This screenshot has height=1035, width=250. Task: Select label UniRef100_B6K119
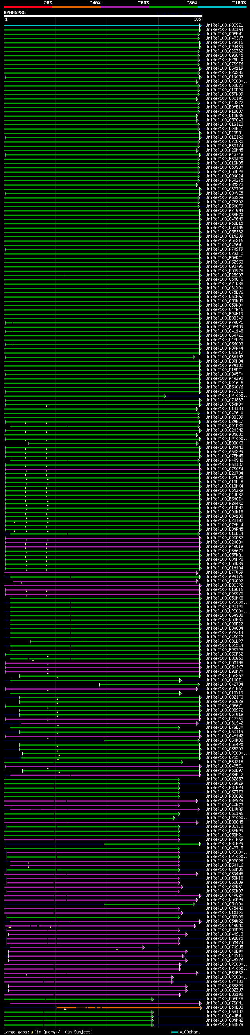click(x=224, y=68)
